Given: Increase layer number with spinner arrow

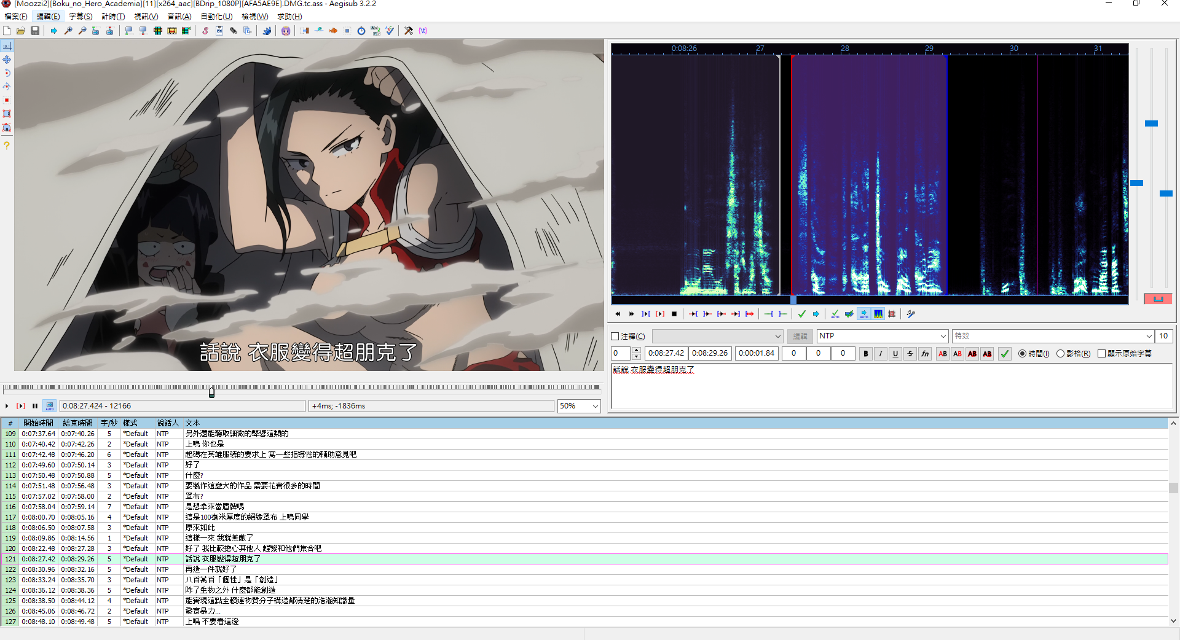Looking at the screenshot, I should (636, 350).
